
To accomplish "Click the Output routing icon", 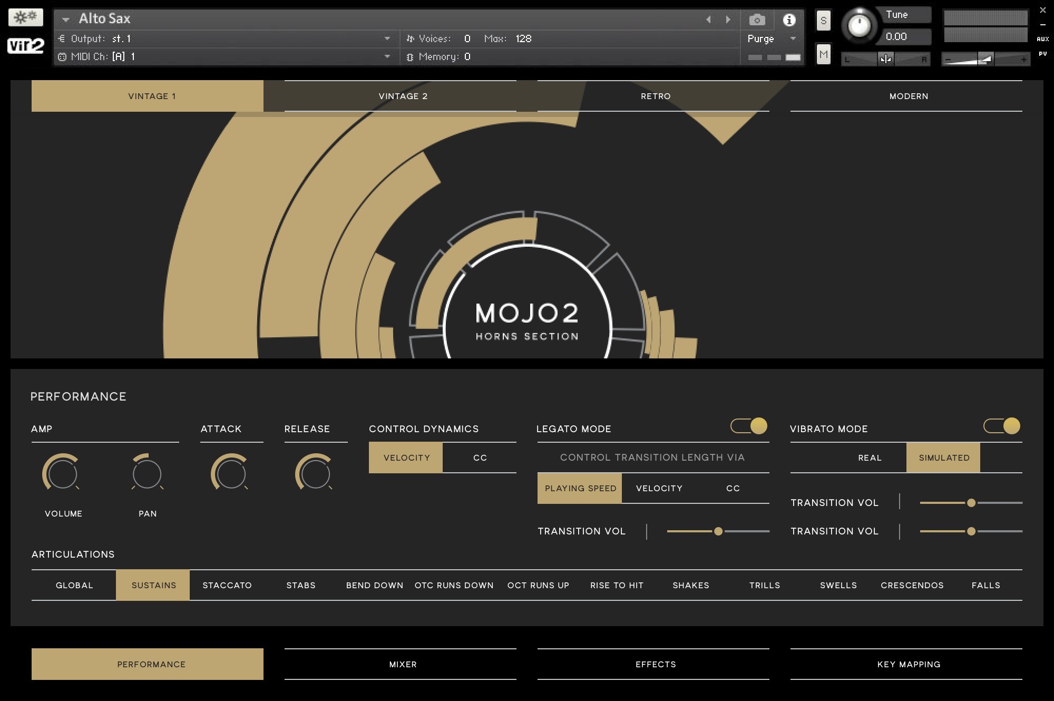I will pyautogui.click(x=62, y=38).
